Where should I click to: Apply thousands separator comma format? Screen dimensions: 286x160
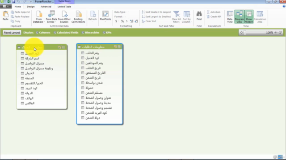tap(126, 21)
